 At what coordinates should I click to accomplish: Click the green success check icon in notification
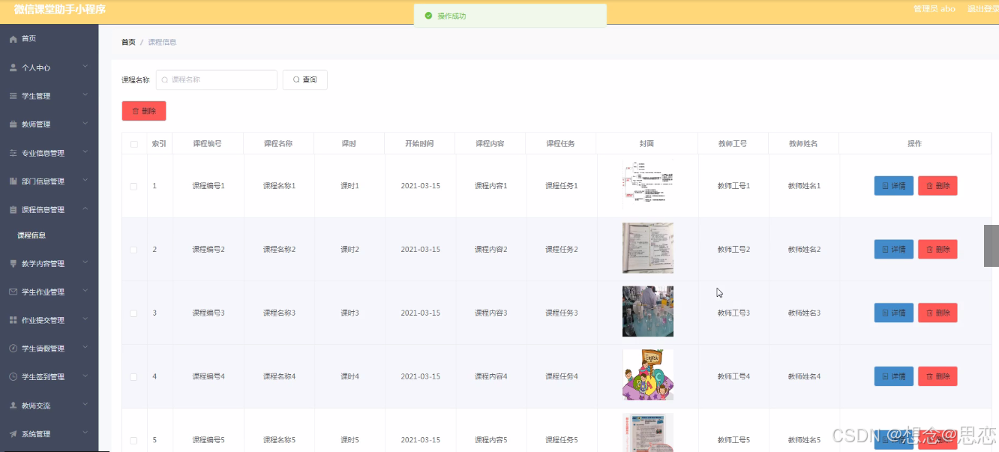pyautogui.click(x=428, y=16)
